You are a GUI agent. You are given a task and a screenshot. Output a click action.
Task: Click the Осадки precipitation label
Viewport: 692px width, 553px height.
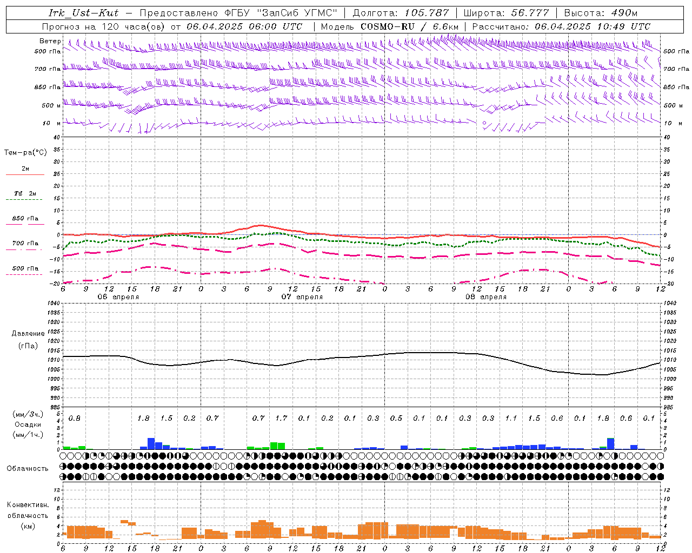tap(28, 424)
